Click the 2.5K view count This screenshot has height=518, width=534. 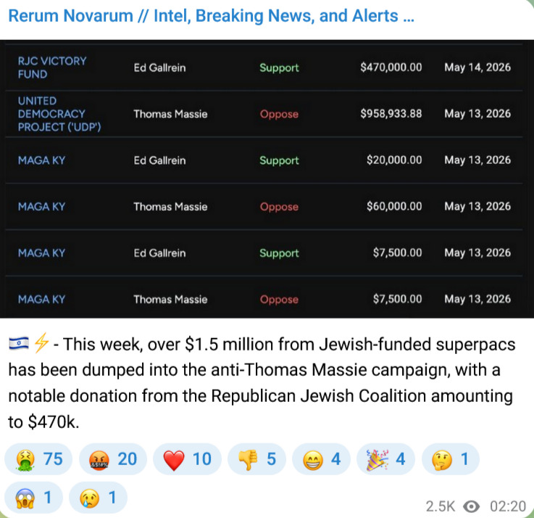(x=441, y=506)
